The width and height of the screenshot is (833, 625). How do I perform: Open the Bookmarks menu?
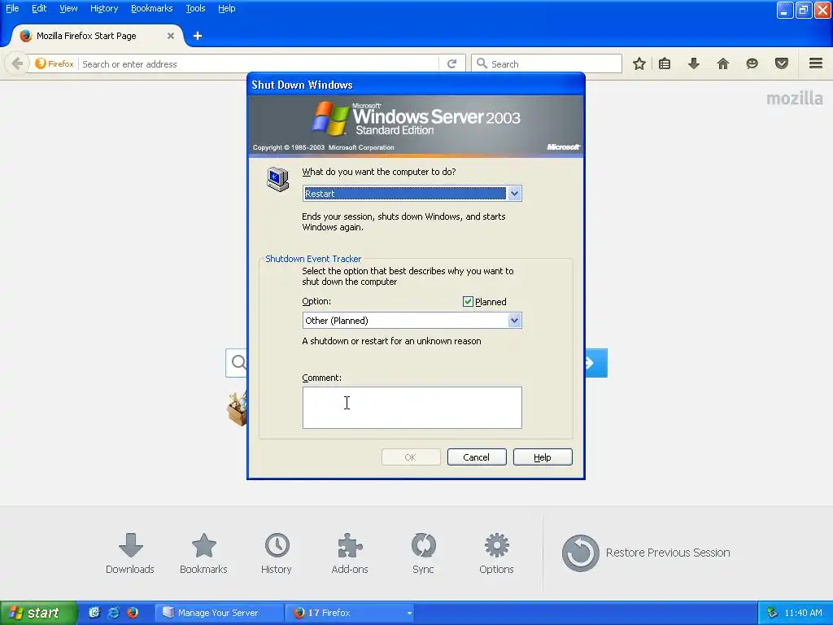pyautogui.click(x=151, y=8)
